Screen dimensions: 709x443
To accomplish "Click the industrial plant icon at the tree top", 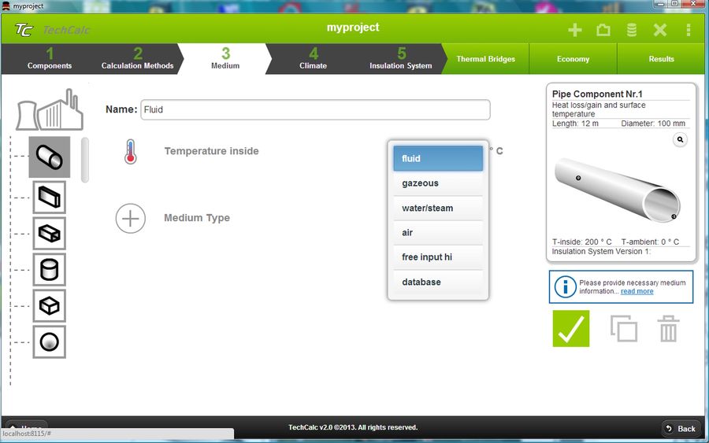I will coord(50,109).
